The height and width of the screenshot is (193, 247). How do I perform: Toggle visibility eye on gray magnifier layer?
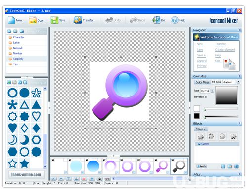click(173, 160)
